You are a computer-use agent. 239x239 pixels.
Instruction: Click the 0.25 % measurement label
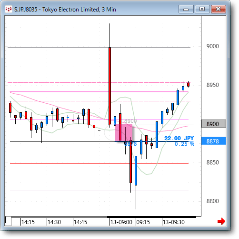click(184, 144)
